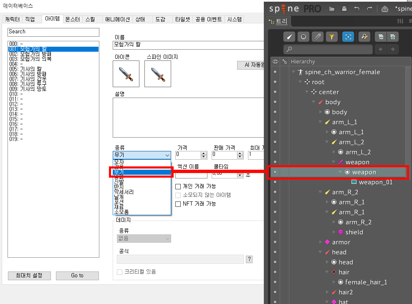Toggle the bone filter icon in tree toolbar
Image resolution: width=412 pixels, height=304 pixels.
point(290,37)
